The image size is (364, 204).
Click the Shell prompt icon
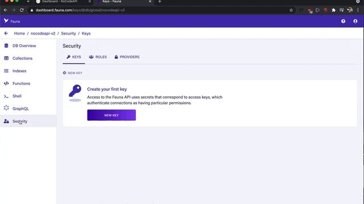click(x=6, y=96)
